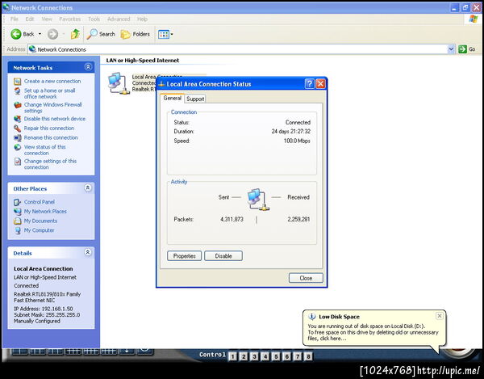Click the Close button in status dialog

(306, 278)
